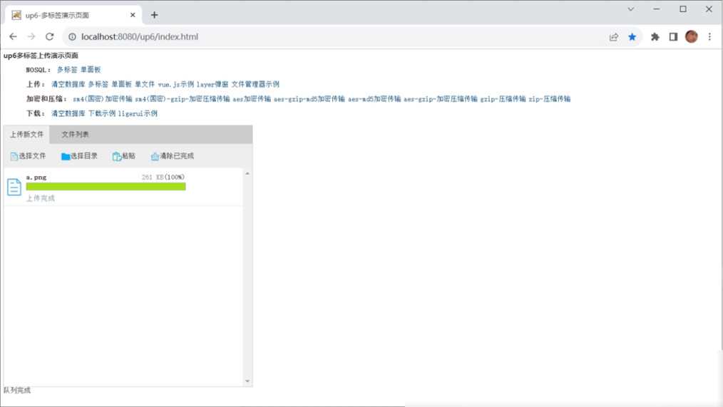Open the vue.js示例 link
Screen dimensions: 723x407
click(175, 84)
